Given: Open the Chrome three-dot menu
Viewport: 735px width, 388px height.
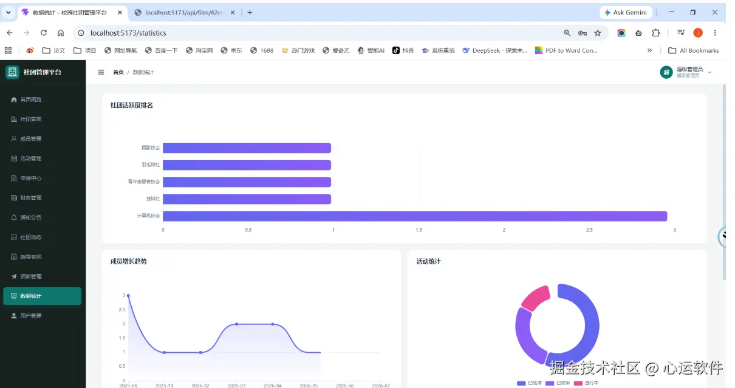Looking at the screenshot, I should click(x=715, y=33).
